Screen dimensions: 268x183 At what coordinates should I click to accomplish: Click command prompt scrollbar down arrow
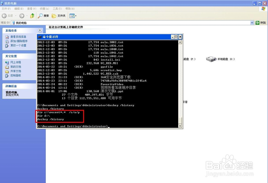(180, 126)
